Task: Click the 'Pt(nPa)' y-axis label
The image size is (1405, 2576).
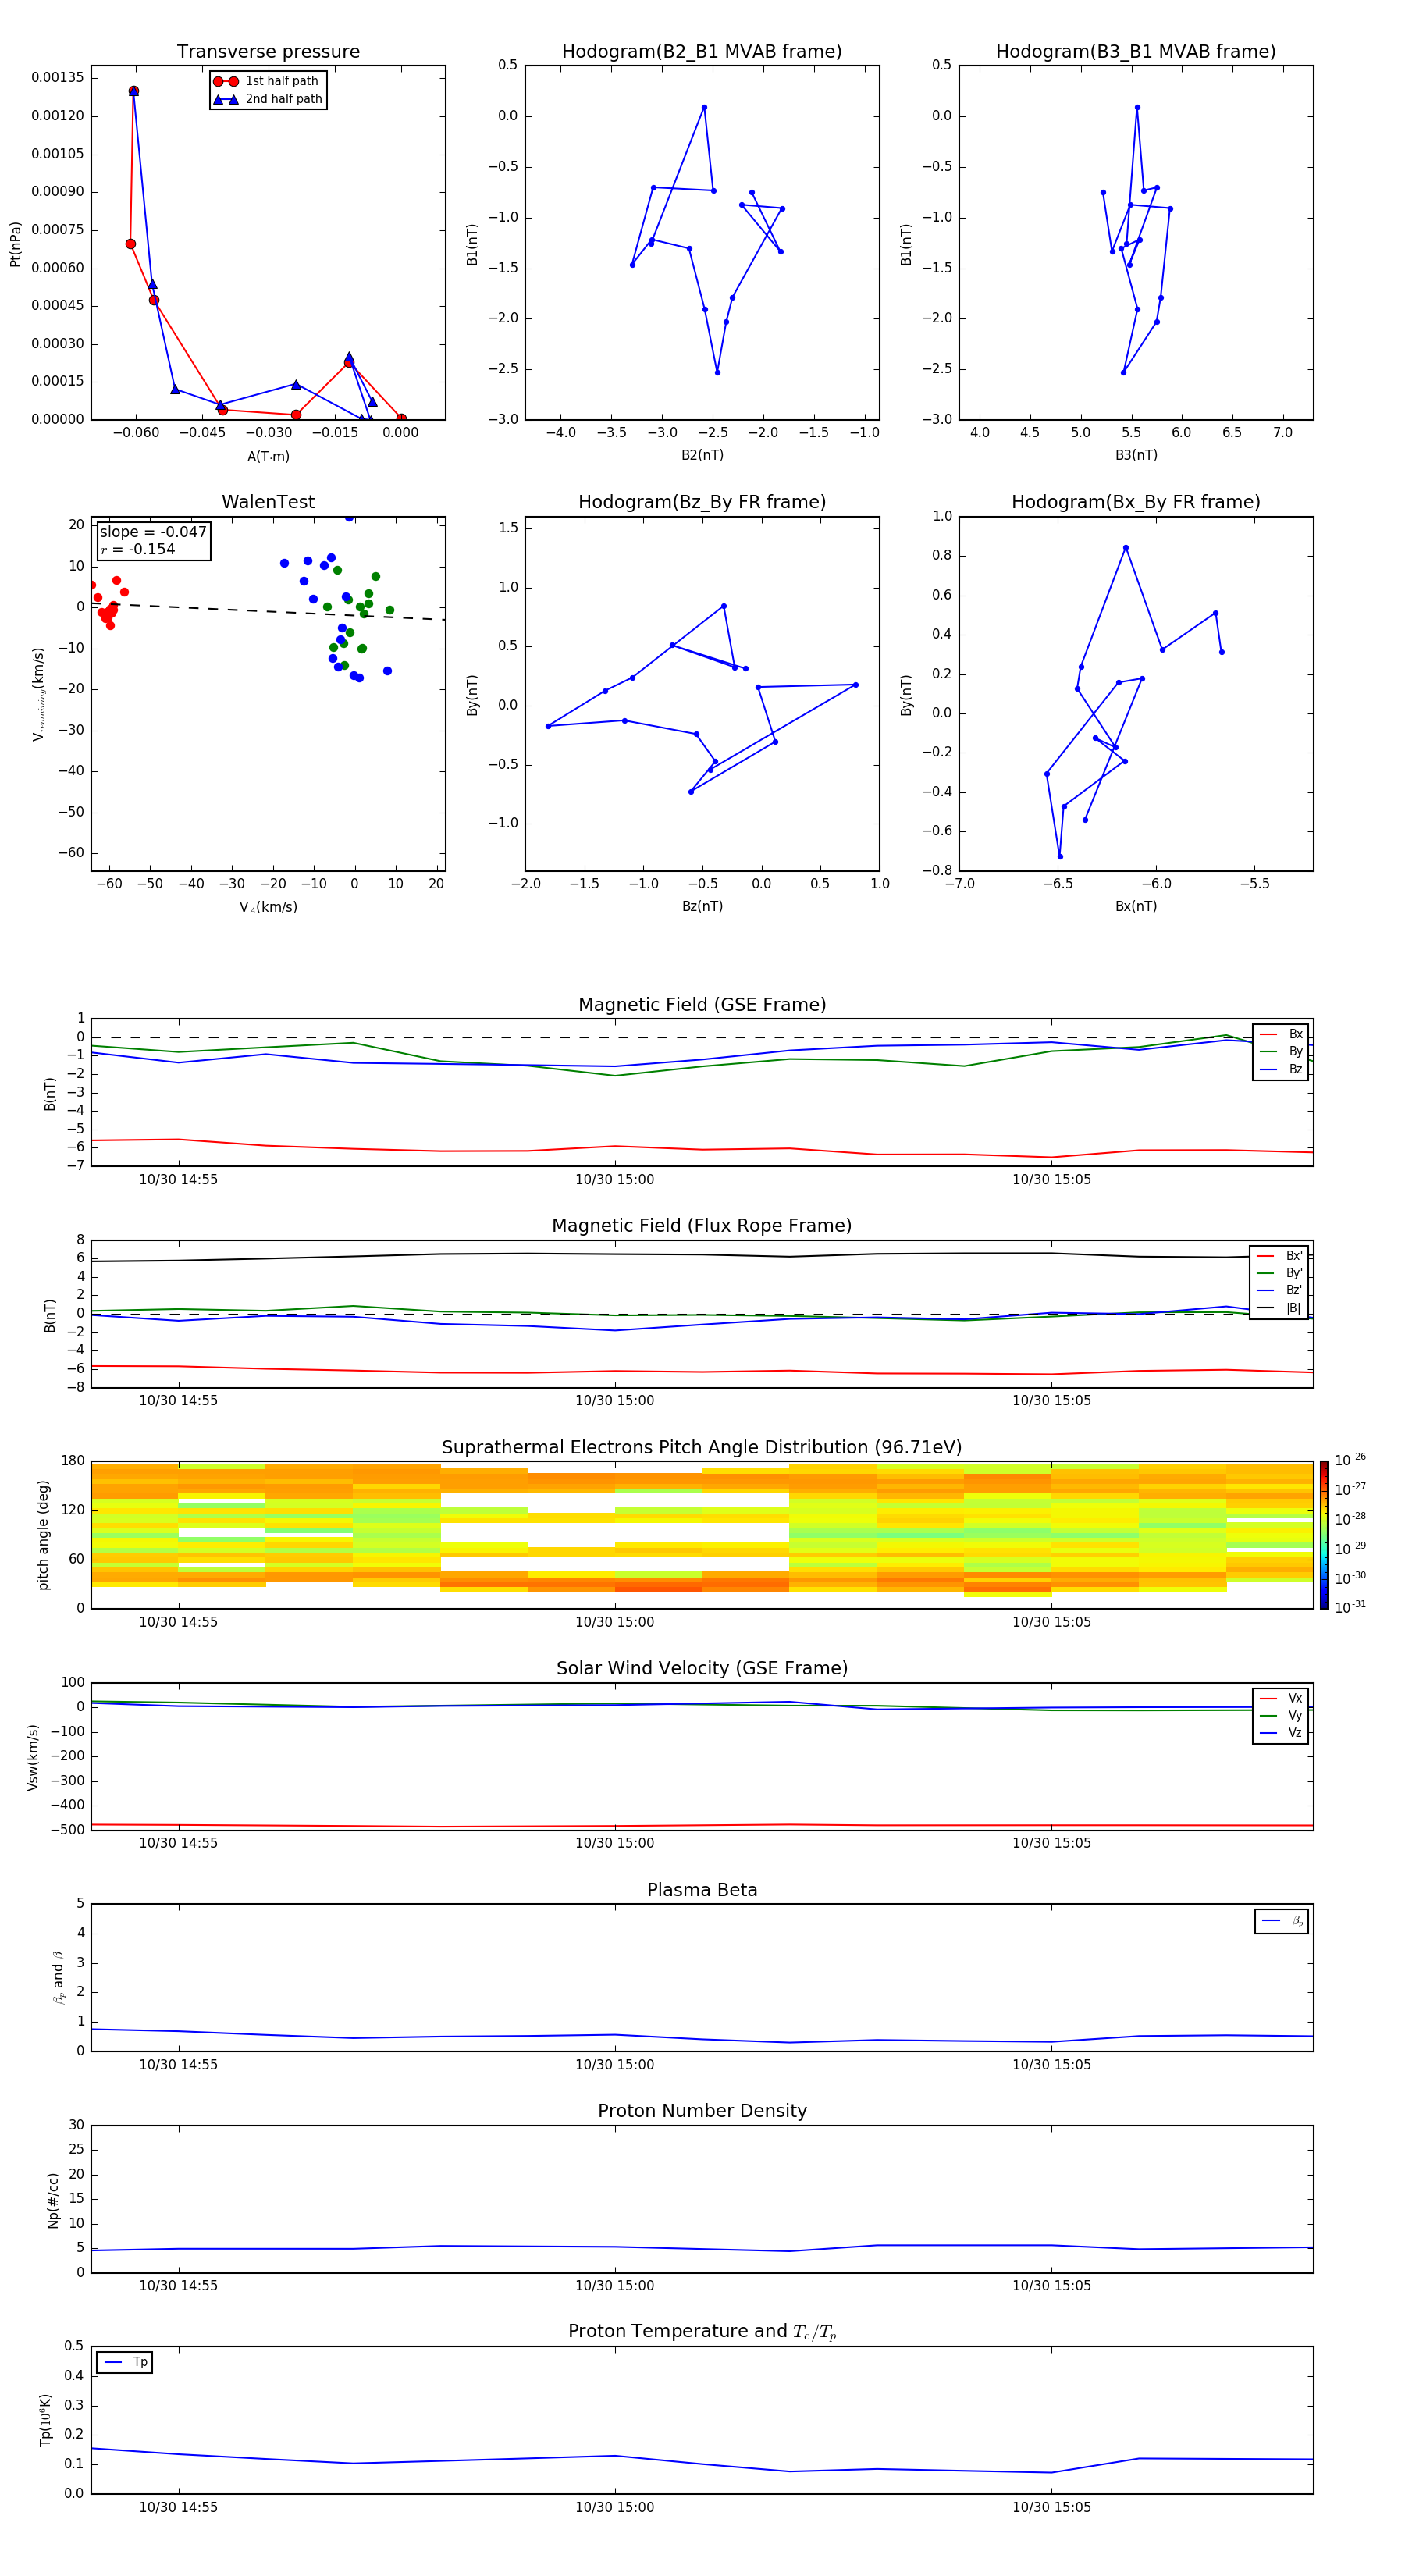Action: 15,244
